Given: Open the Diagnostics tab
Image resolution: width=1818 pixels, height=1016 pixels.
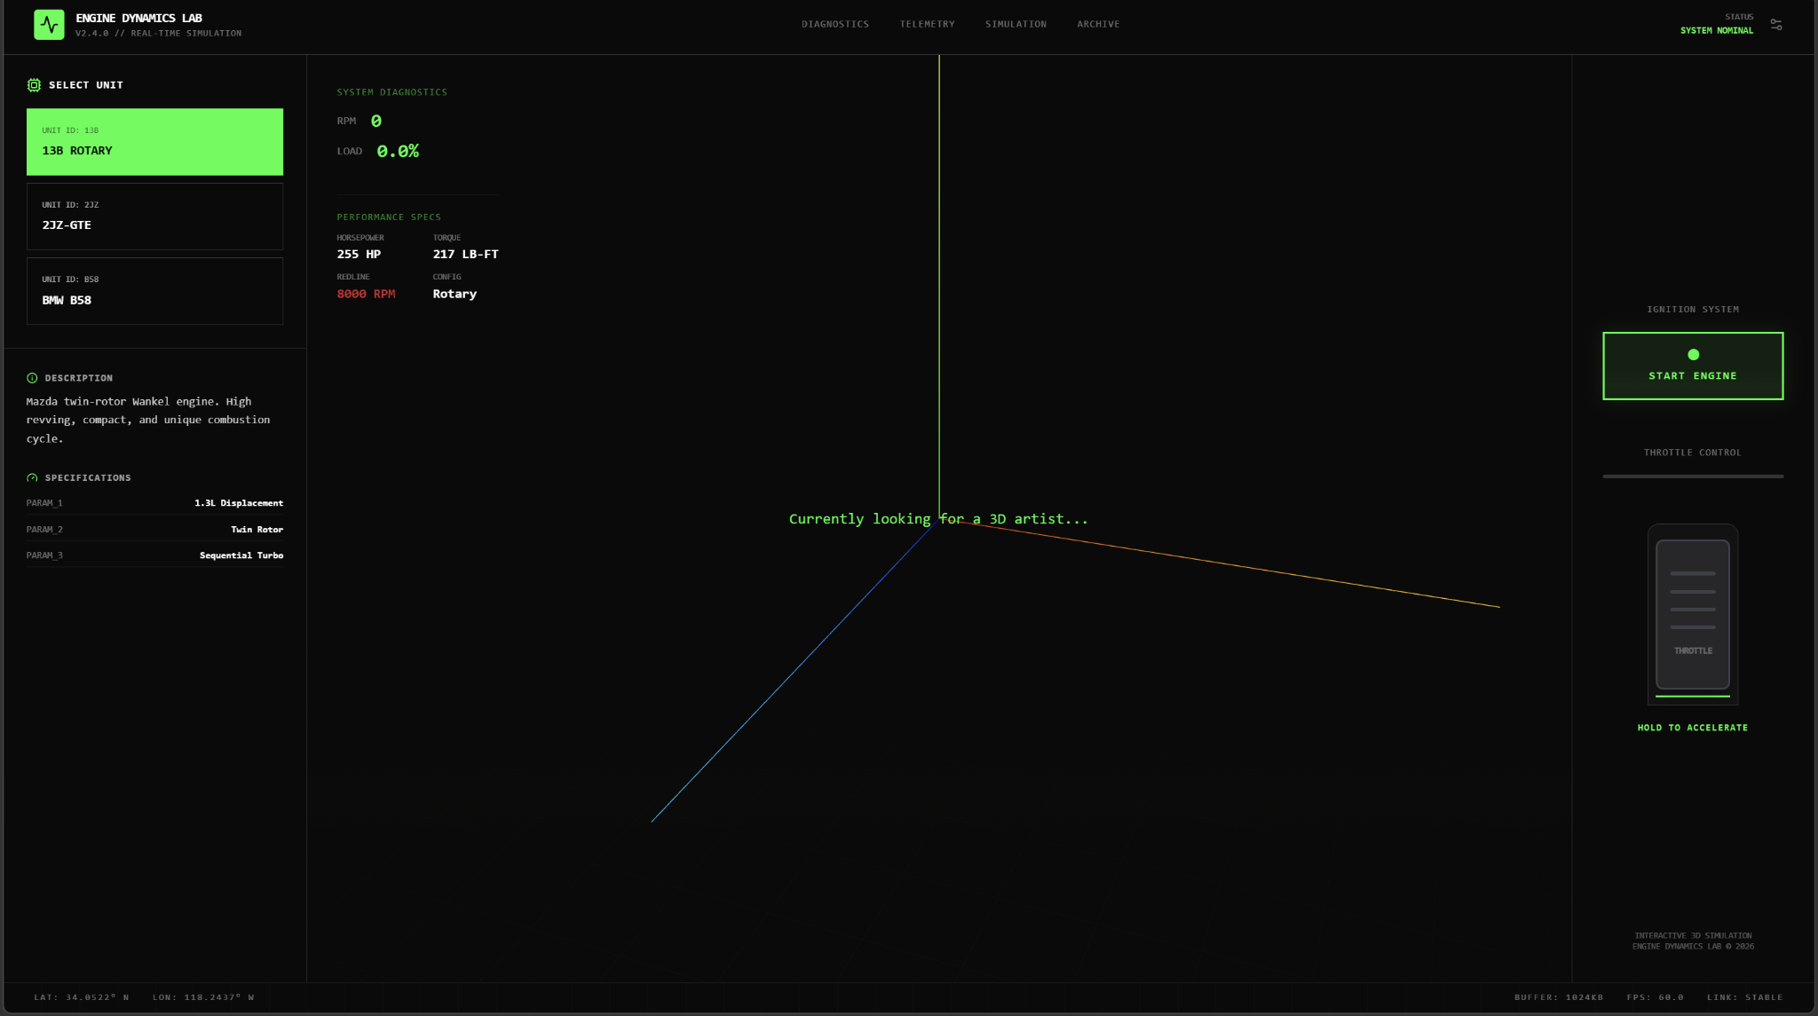Looking at the screenshot, I should coord(834,25).
